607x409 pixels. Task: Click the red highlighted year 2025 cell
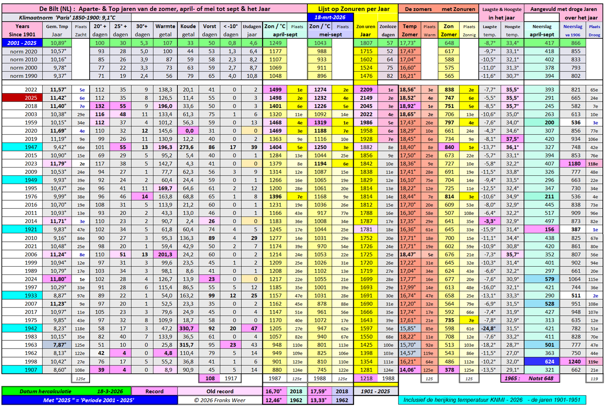point(22,98)
